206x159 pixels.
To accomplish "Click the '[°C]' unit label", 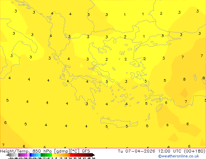I will click(75, 151).
